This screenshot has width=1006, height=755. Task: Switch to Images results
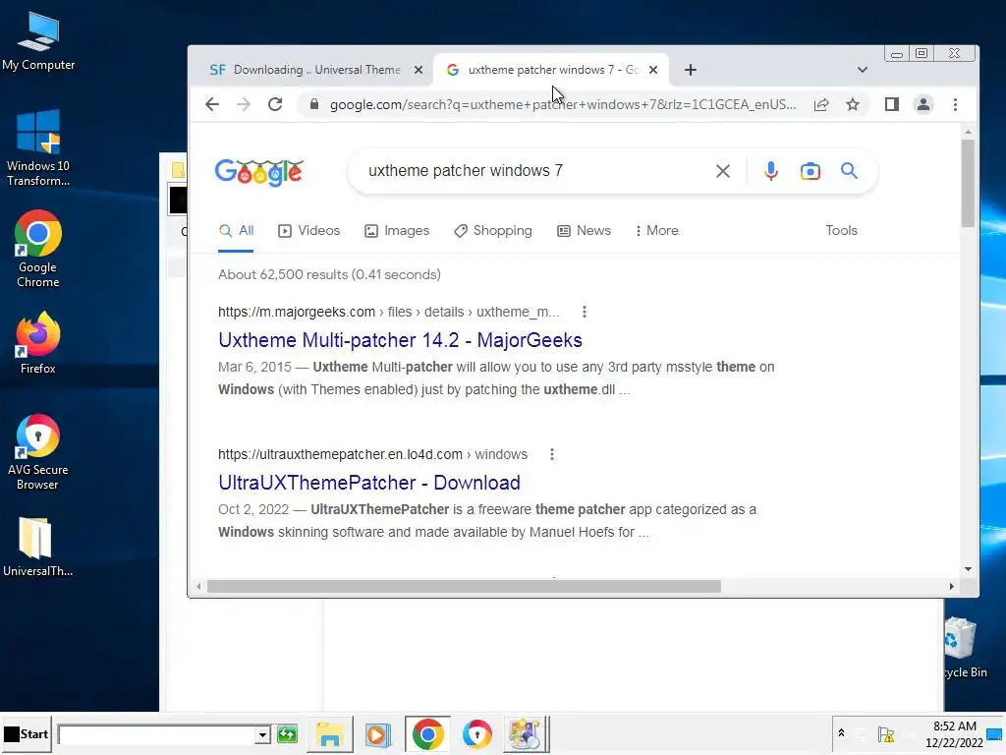coord(397,231)
